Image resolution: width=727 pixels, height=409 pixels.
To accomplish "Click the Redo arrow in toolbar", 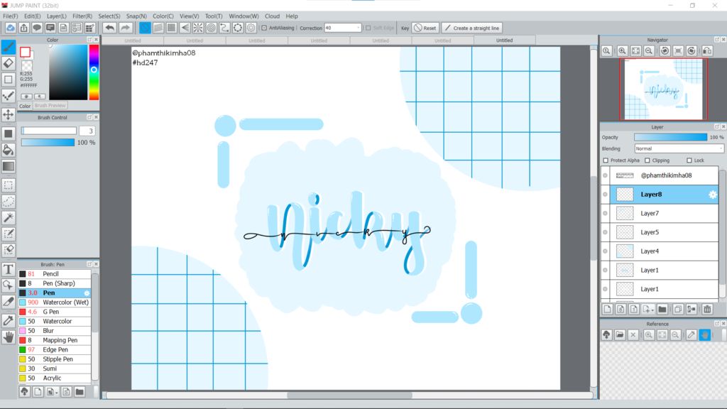I will [125, 28].
